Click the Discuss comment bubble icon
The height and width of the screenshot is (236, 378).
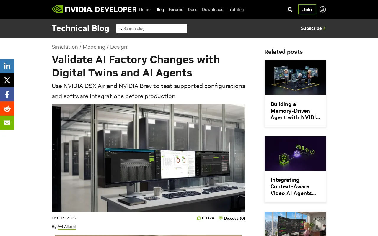point(221,218)
